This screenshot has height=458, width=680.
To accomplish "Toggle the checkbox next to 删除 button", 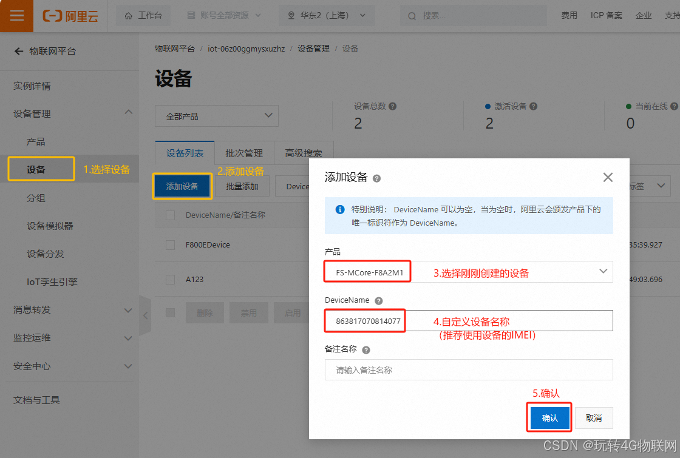I will pyautogui.click(x=171, y=313).
